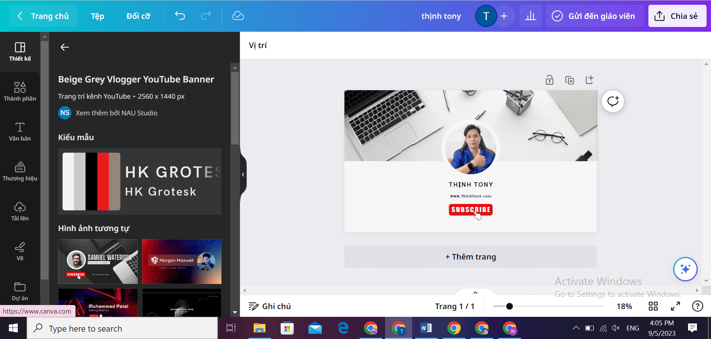The height and width of the screenshot is (339, 711).
Task: Collapse the template panel with the side chevron
Action: (x=243, y=174)
